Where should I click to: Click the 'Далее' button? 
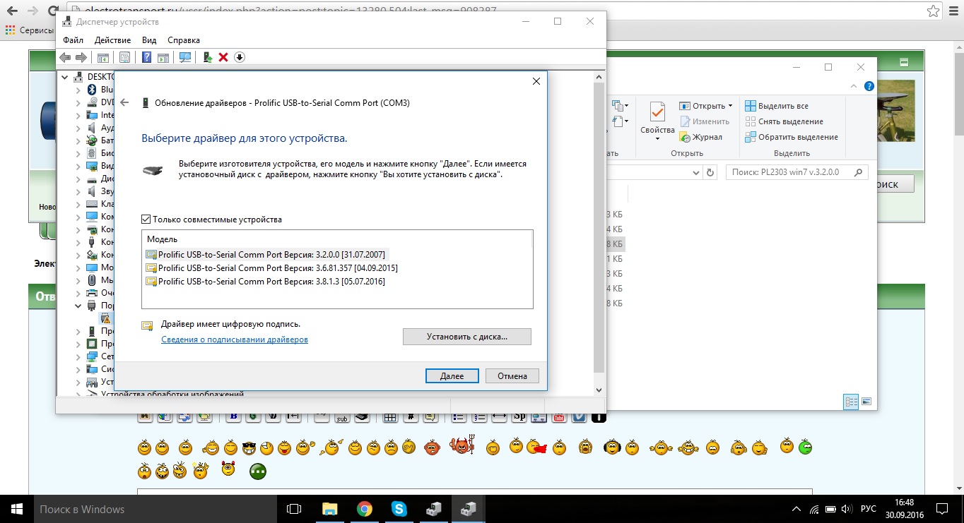point(452,375)
